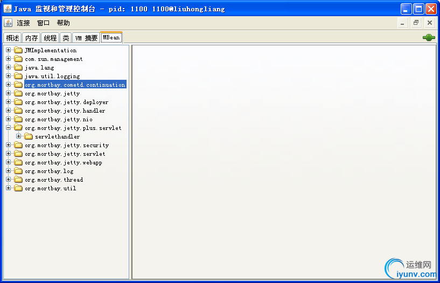Open the 窗口 menu

pyautogui.click(x=43, y=23)
